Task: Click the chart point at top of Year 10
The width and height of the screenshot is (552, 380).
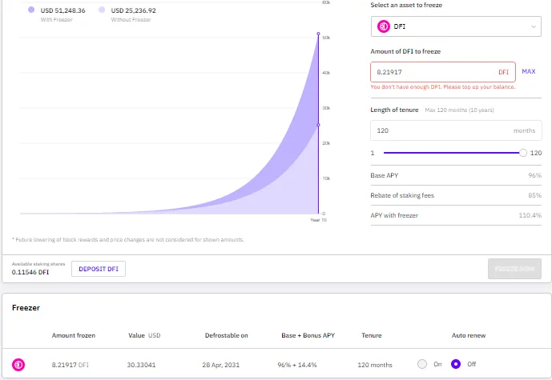Action: (x=318, y=34)
